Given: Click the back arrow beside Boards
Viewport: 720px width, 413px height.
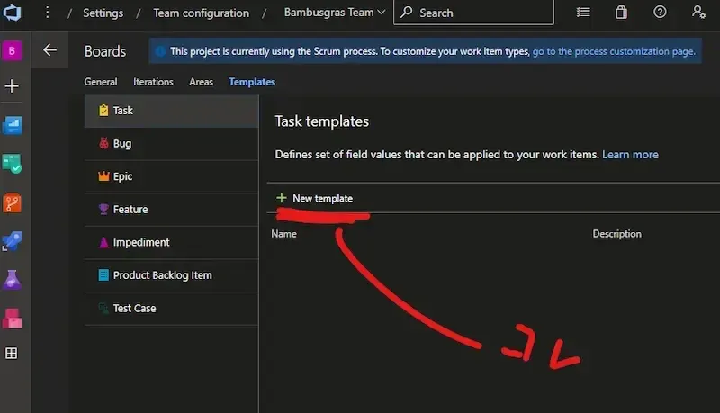Looking at the screenshot, I should pyautogui.click(x=50, y=51).
